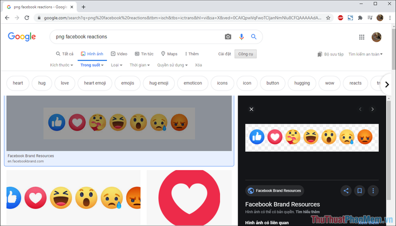Show more chips with right arrow
396x226 pixels.
click(387, 85)
